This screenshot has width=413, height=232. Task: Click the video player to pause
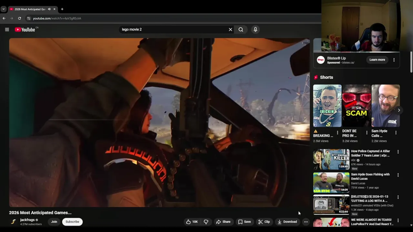pos(159,122)
